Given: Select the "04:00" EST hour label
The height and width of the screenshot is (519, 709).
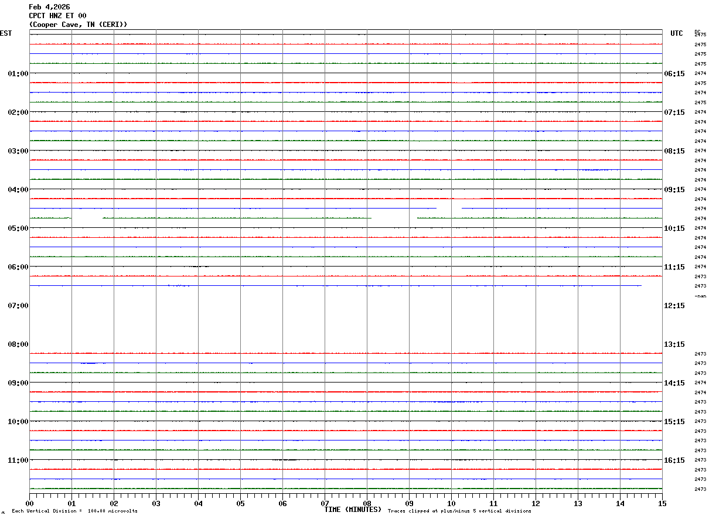Looking at the screenshot, I should pyautogui.click(x=18, y=190).
